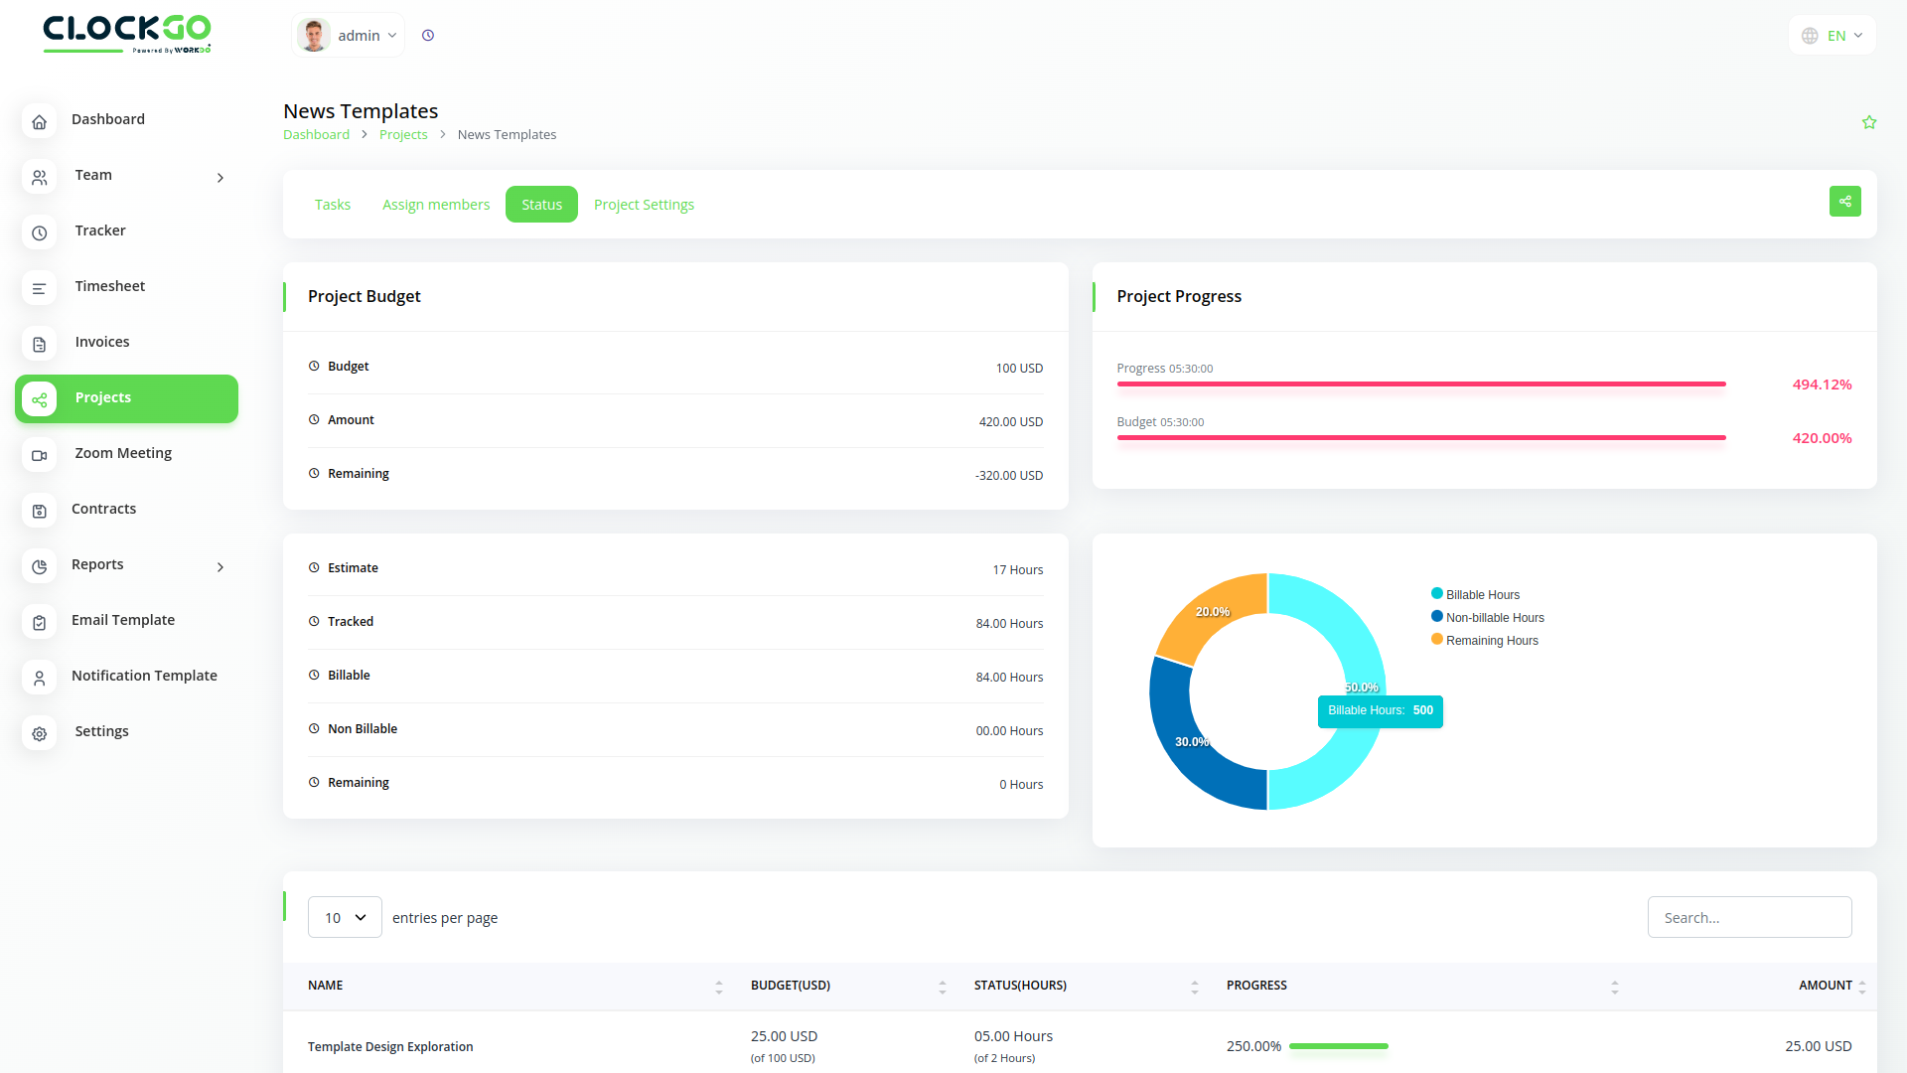Toggle Remaining Hours legend item

pos(1491,641)
